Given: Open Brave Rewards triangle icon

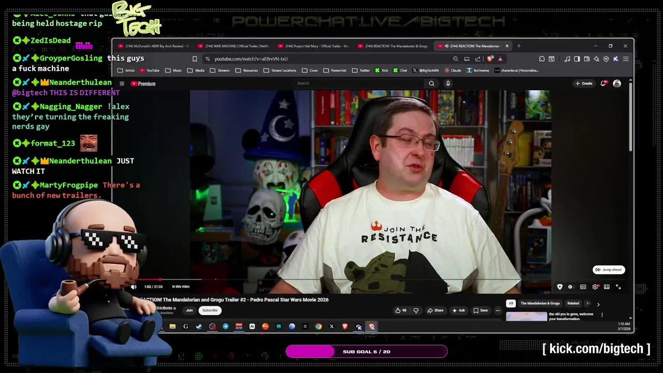Looking at the screenshot, I should [x=500, y=59].
